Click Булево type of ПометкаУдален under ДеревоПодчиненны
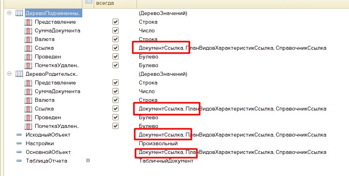The height and width of the screenshot is (176, 349). pos(148,65)
